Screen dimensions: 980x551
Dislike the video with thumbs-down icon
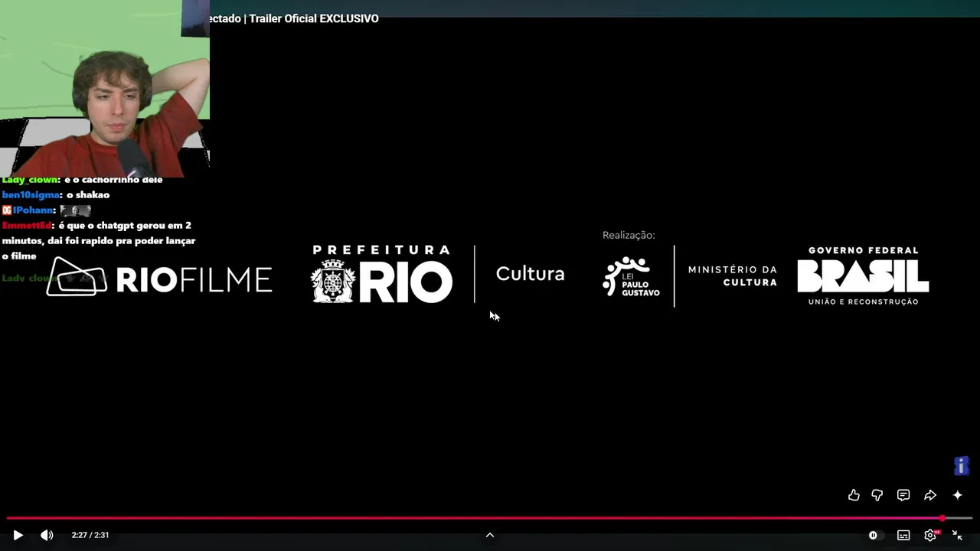click(877, 495)
